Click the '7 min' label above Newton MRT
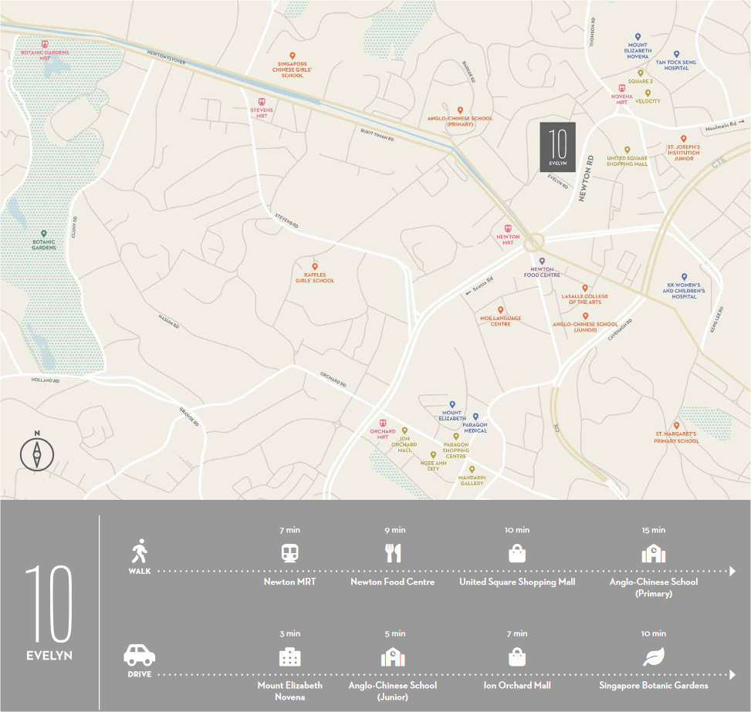 pyautogui.click(x=289, y=530)
